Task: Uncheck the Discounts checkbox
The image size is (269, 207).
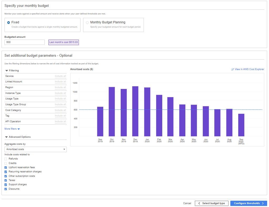Action: (6, 189)
